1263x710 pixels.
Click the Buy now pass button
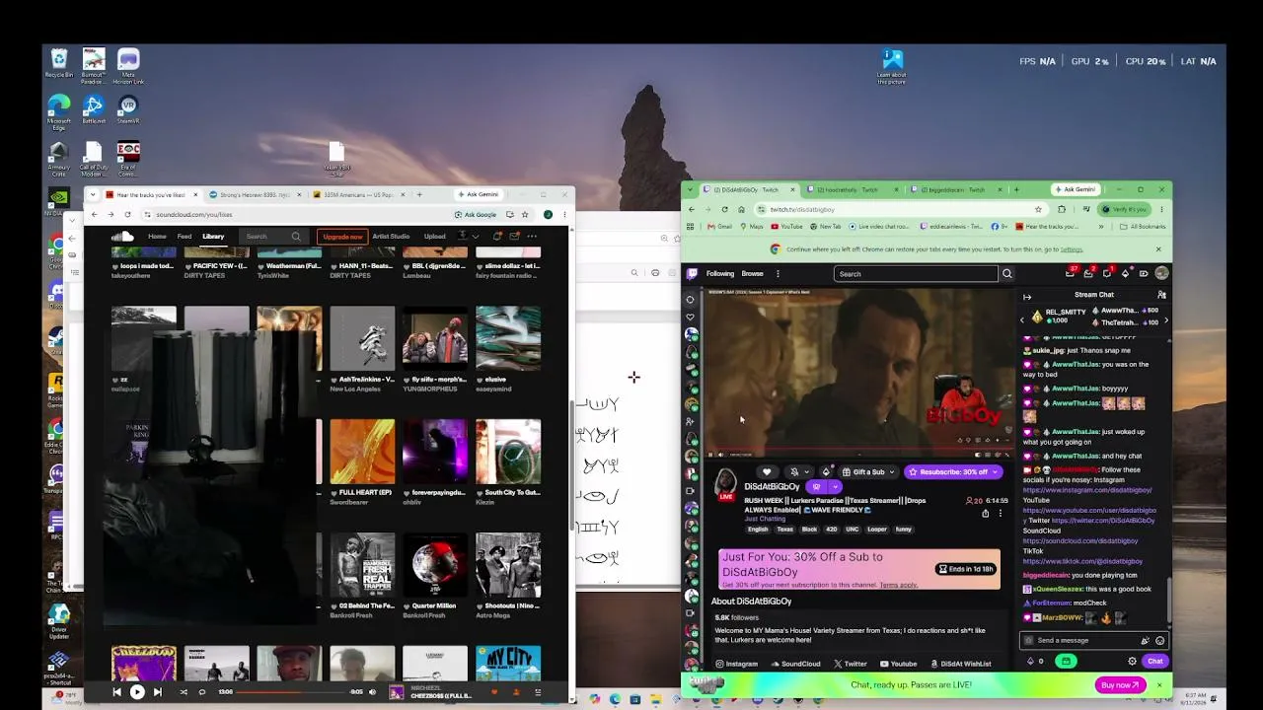(x=1120, y=684)
